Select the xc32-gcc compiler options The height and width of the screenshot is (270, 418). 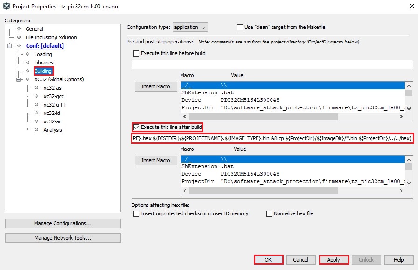(55, 96)
